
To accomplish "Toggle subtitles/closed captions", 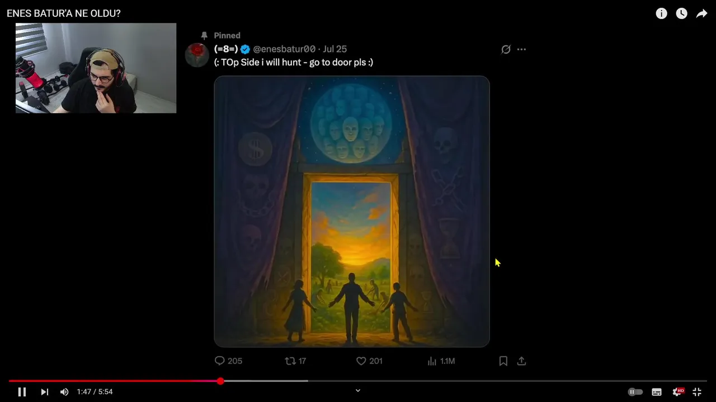I will click(x=657, y=392).
